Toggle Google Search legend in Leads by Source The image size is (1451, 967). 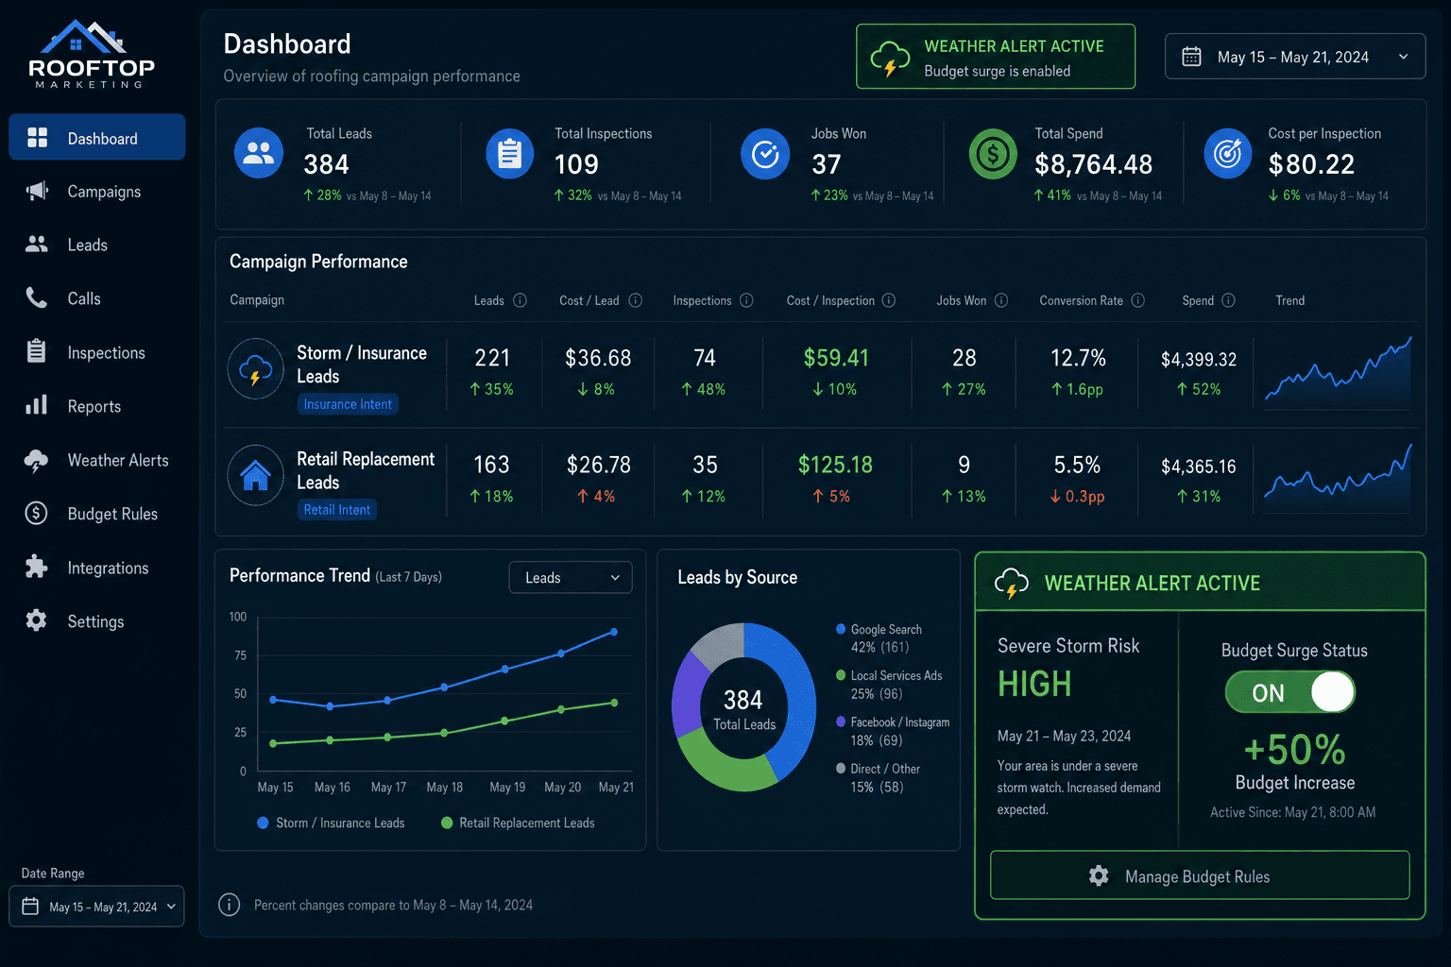pyautogui.click(x=879, y=637)
